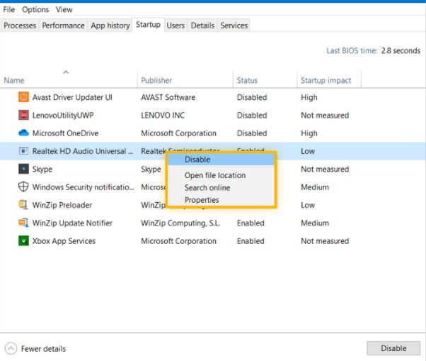Click Disabled status in LenovoUtilityUWP row
426x361 pixels.
[252, 115]
